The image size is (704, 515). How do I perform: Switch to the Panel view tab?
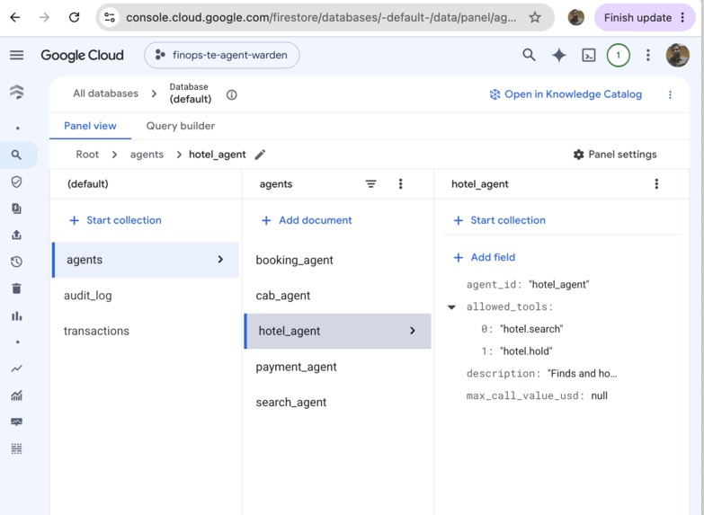[x=90, y=126]
